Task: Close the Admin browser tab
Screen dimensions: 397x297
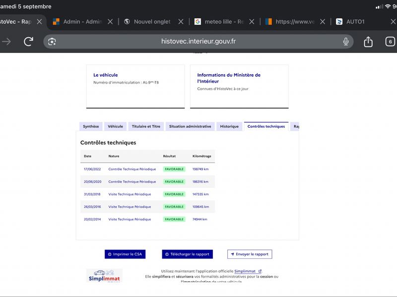Action: [110, 22]
